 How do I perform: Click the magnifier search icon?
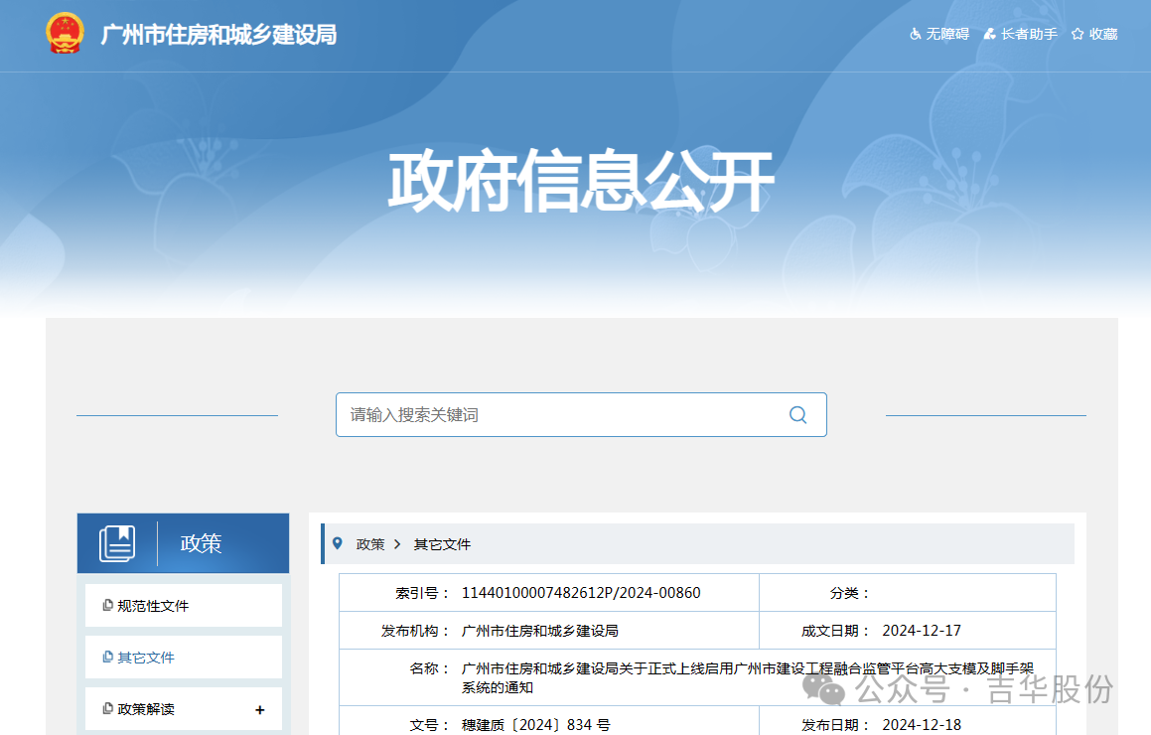797,415
